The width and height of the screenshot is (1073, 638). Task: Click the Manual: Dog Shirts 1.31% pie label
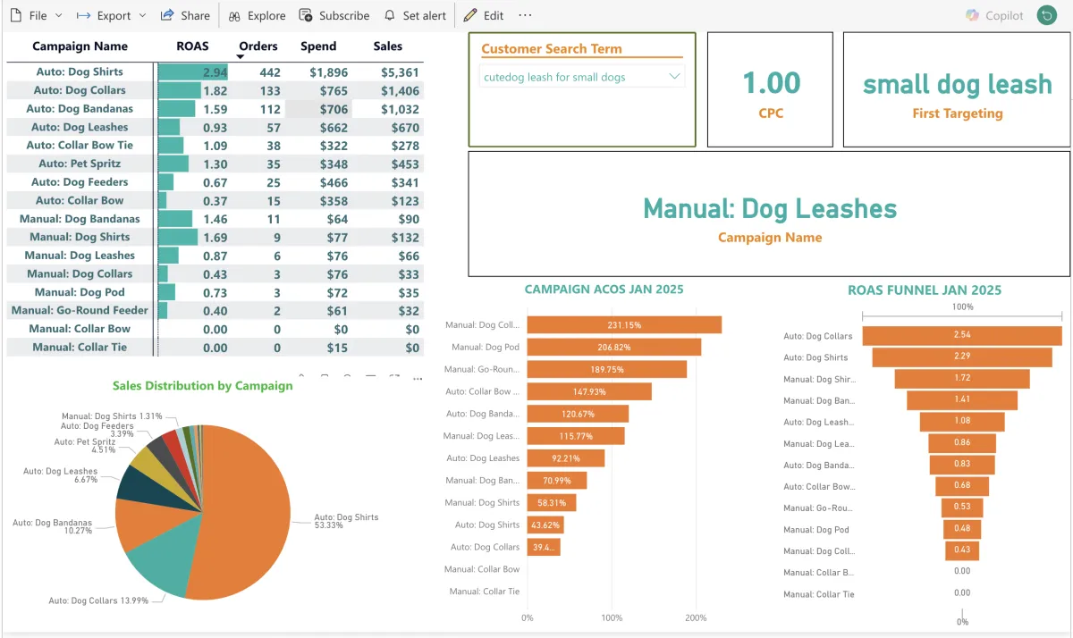[x=113, y=416]
